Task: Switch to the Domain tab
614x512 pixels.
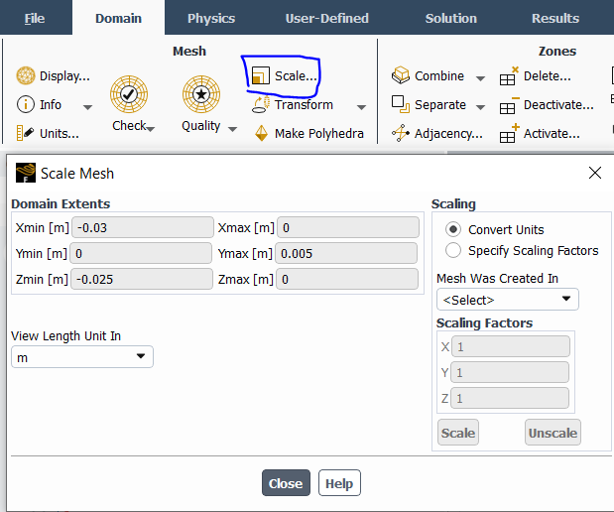Action: (x=118, y=18)
